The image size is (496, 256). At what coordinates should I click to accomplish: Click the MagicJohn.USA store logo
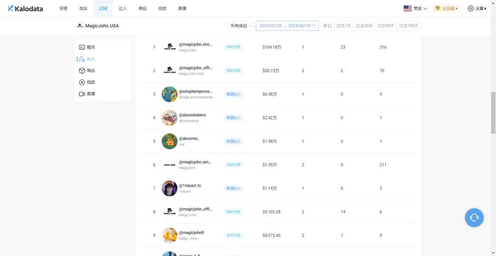[80, 26]
